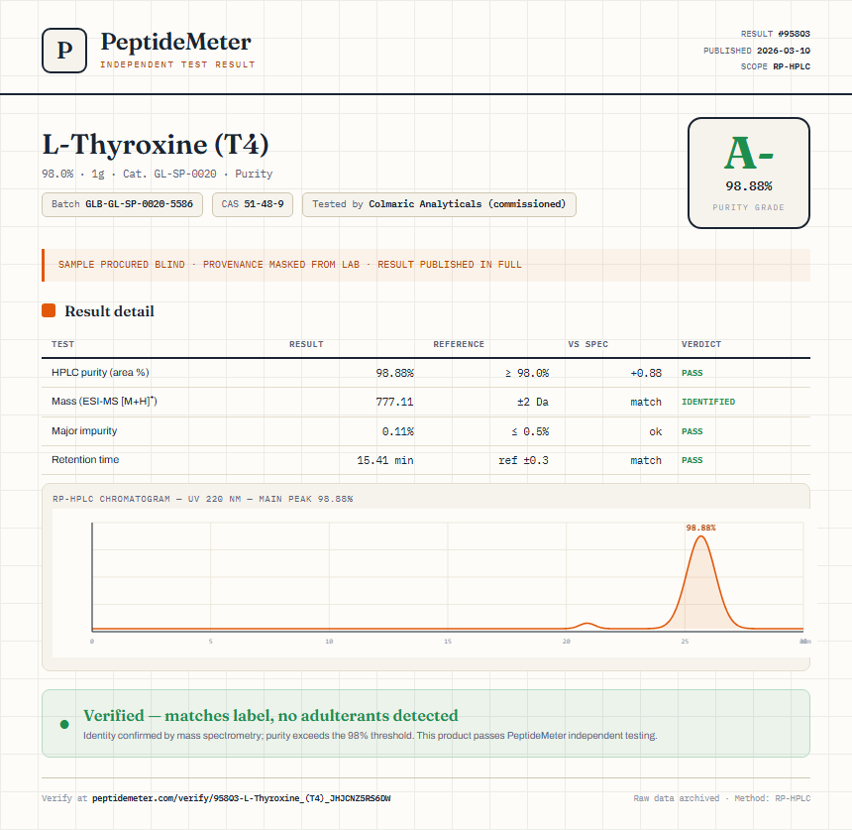Click the +0.88 vs spec cell
Image resolution: width=852 pixels, height=830 pixels.
646,373
